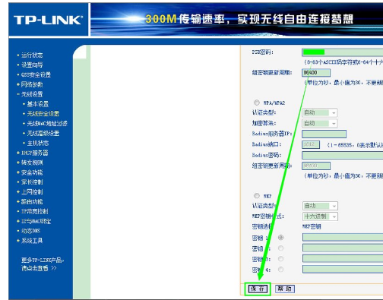Screen dimensions: 383x300
Task: Expand 路由功能 menu section
Action: [32, 202]
